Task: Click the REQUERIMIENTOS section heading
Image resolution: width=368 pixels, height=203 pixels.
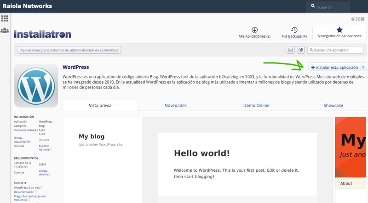Action: [x=26, y=158]
